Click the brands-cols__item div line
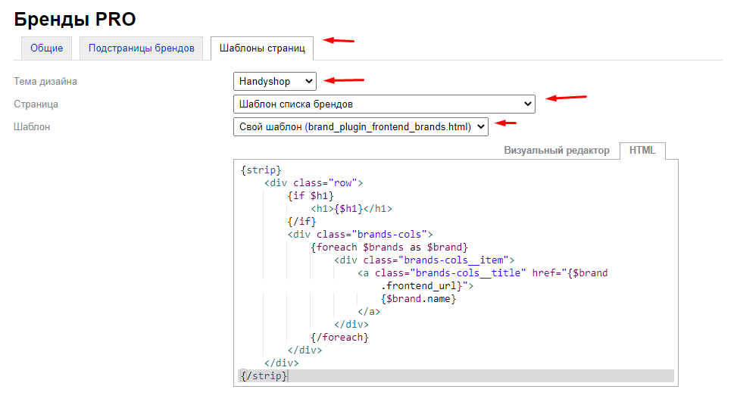 click(424, 260)
